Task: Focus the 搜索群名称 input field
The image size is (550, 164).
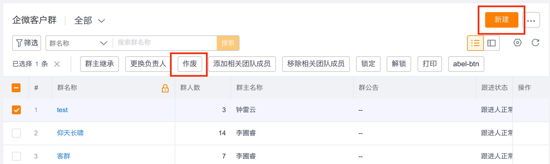Action: (165, 43)
